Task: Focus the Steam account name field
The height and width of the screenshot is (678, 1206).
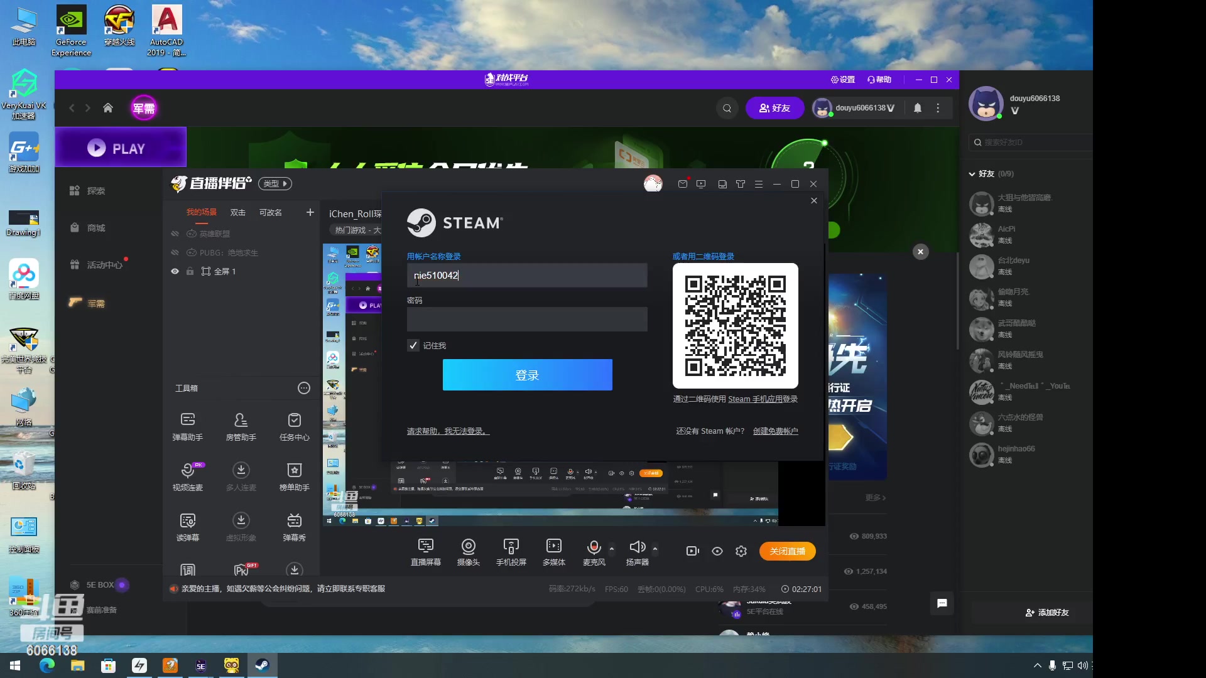Action: click(527, 275)
